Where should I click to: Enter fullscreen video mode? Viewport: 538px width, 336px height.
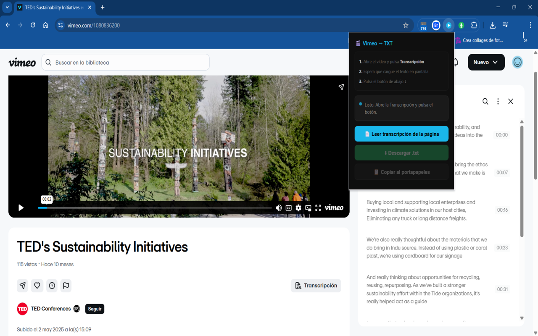click(x=318, y=207)
